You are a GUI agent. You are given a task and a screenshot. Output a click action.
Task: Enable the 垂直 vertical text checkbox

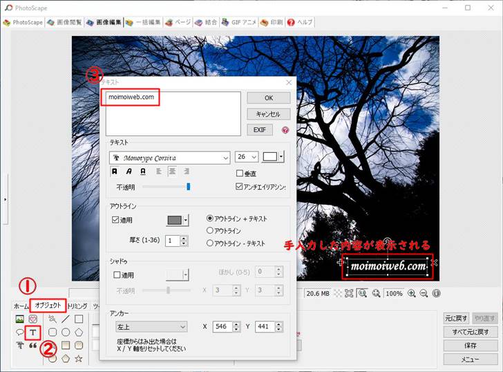pos(240,174)
